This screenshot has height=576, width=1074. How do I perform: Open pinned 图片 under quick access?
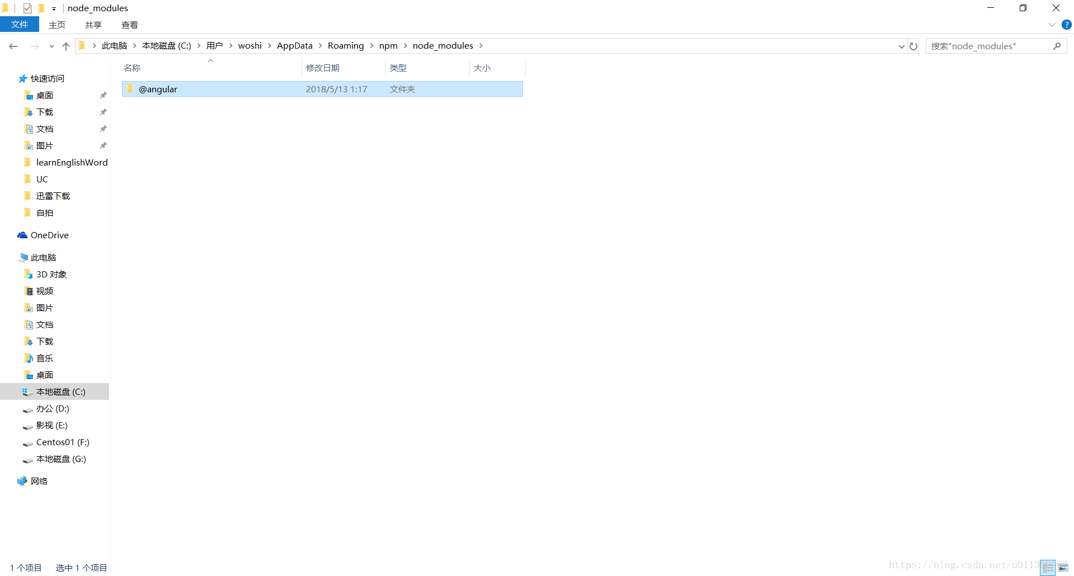(45, 146)
